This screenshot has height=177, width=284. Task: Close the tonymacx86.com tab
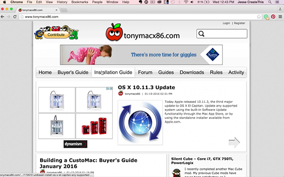coord(56,10)
